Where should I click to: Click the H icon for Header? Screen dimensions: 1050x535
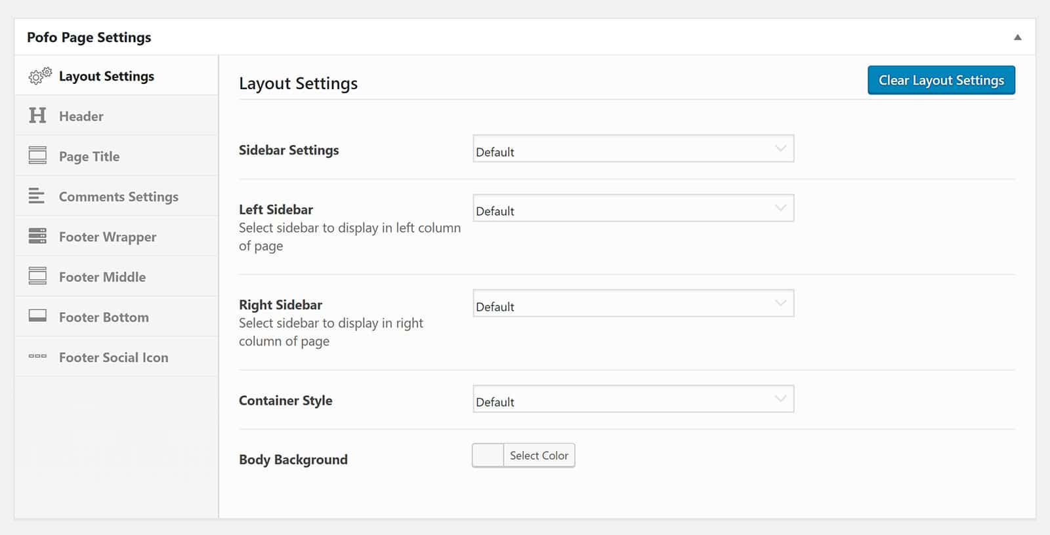click(x=37, y=116)
